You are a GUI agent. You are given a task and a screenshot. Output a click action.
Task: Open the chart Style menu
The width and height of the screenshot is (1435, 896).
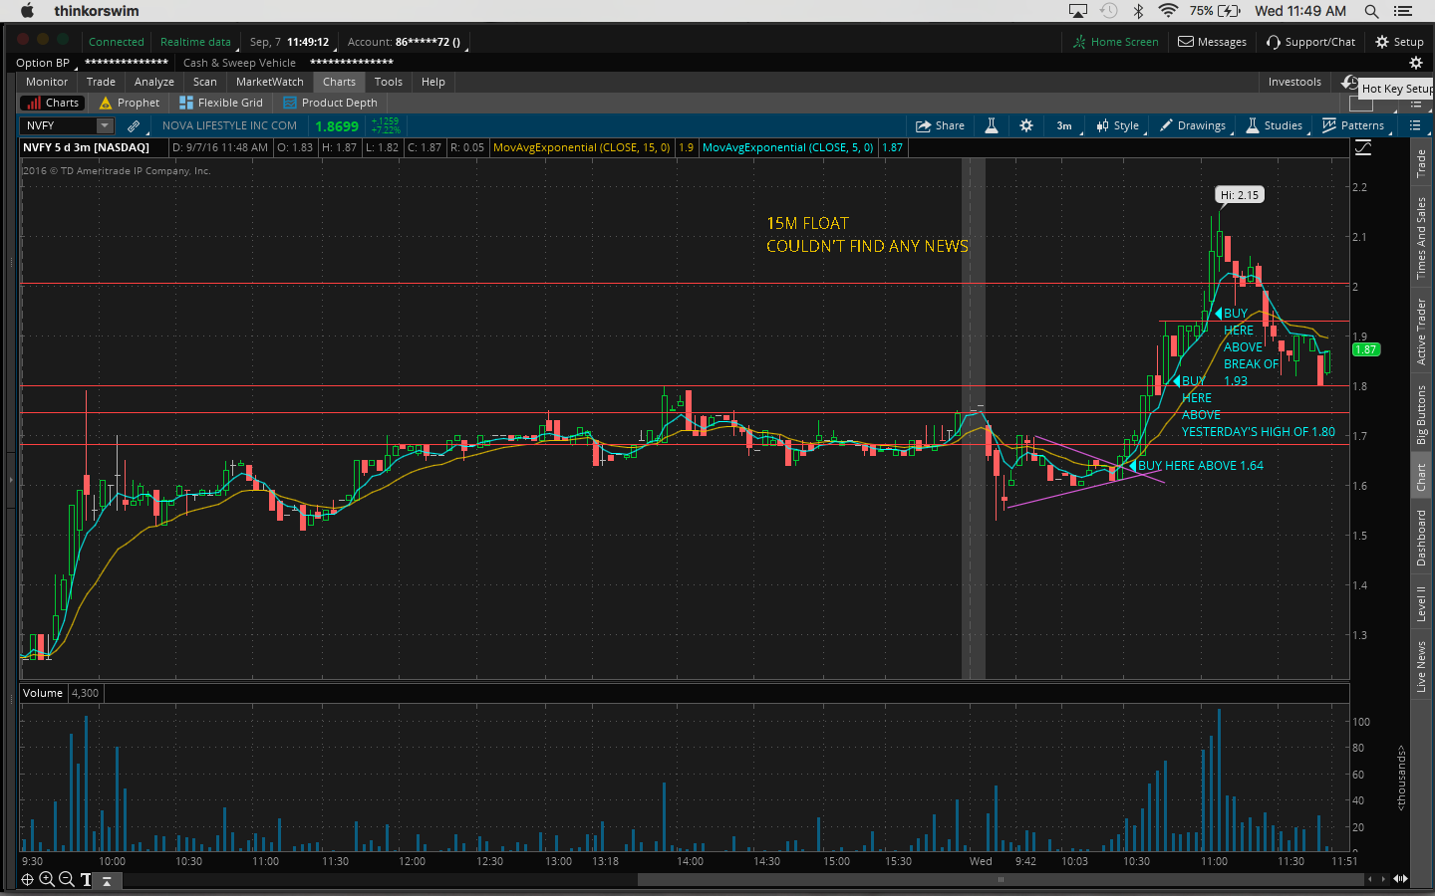pos(1118,125)
